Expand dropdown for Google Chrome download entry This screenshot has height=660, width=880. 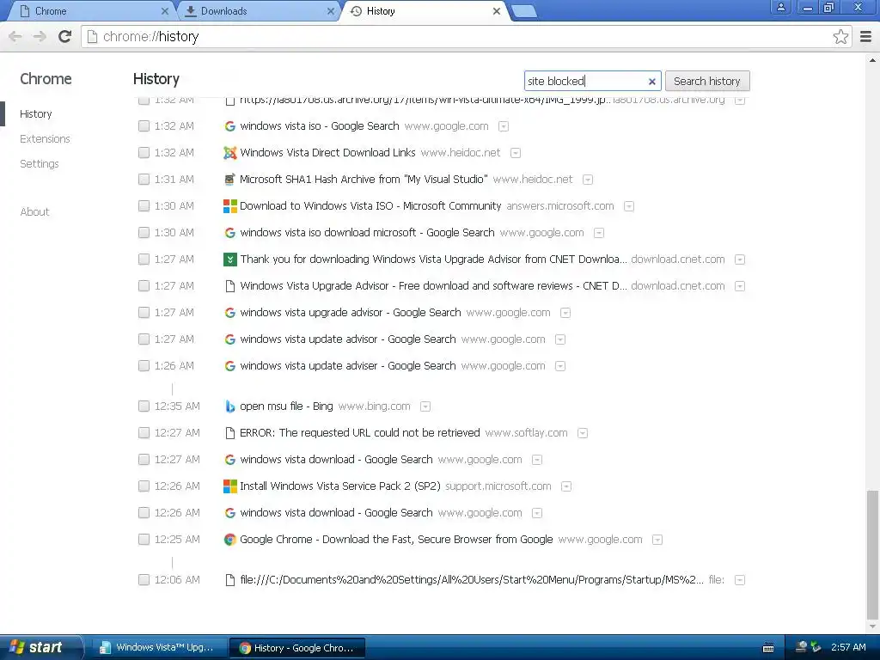[657, 540]
